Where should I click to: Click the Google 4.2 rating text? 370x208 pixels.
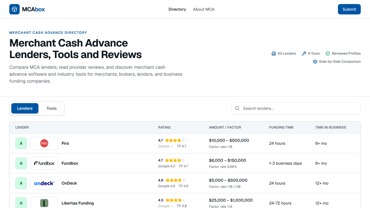pos(166,166)
